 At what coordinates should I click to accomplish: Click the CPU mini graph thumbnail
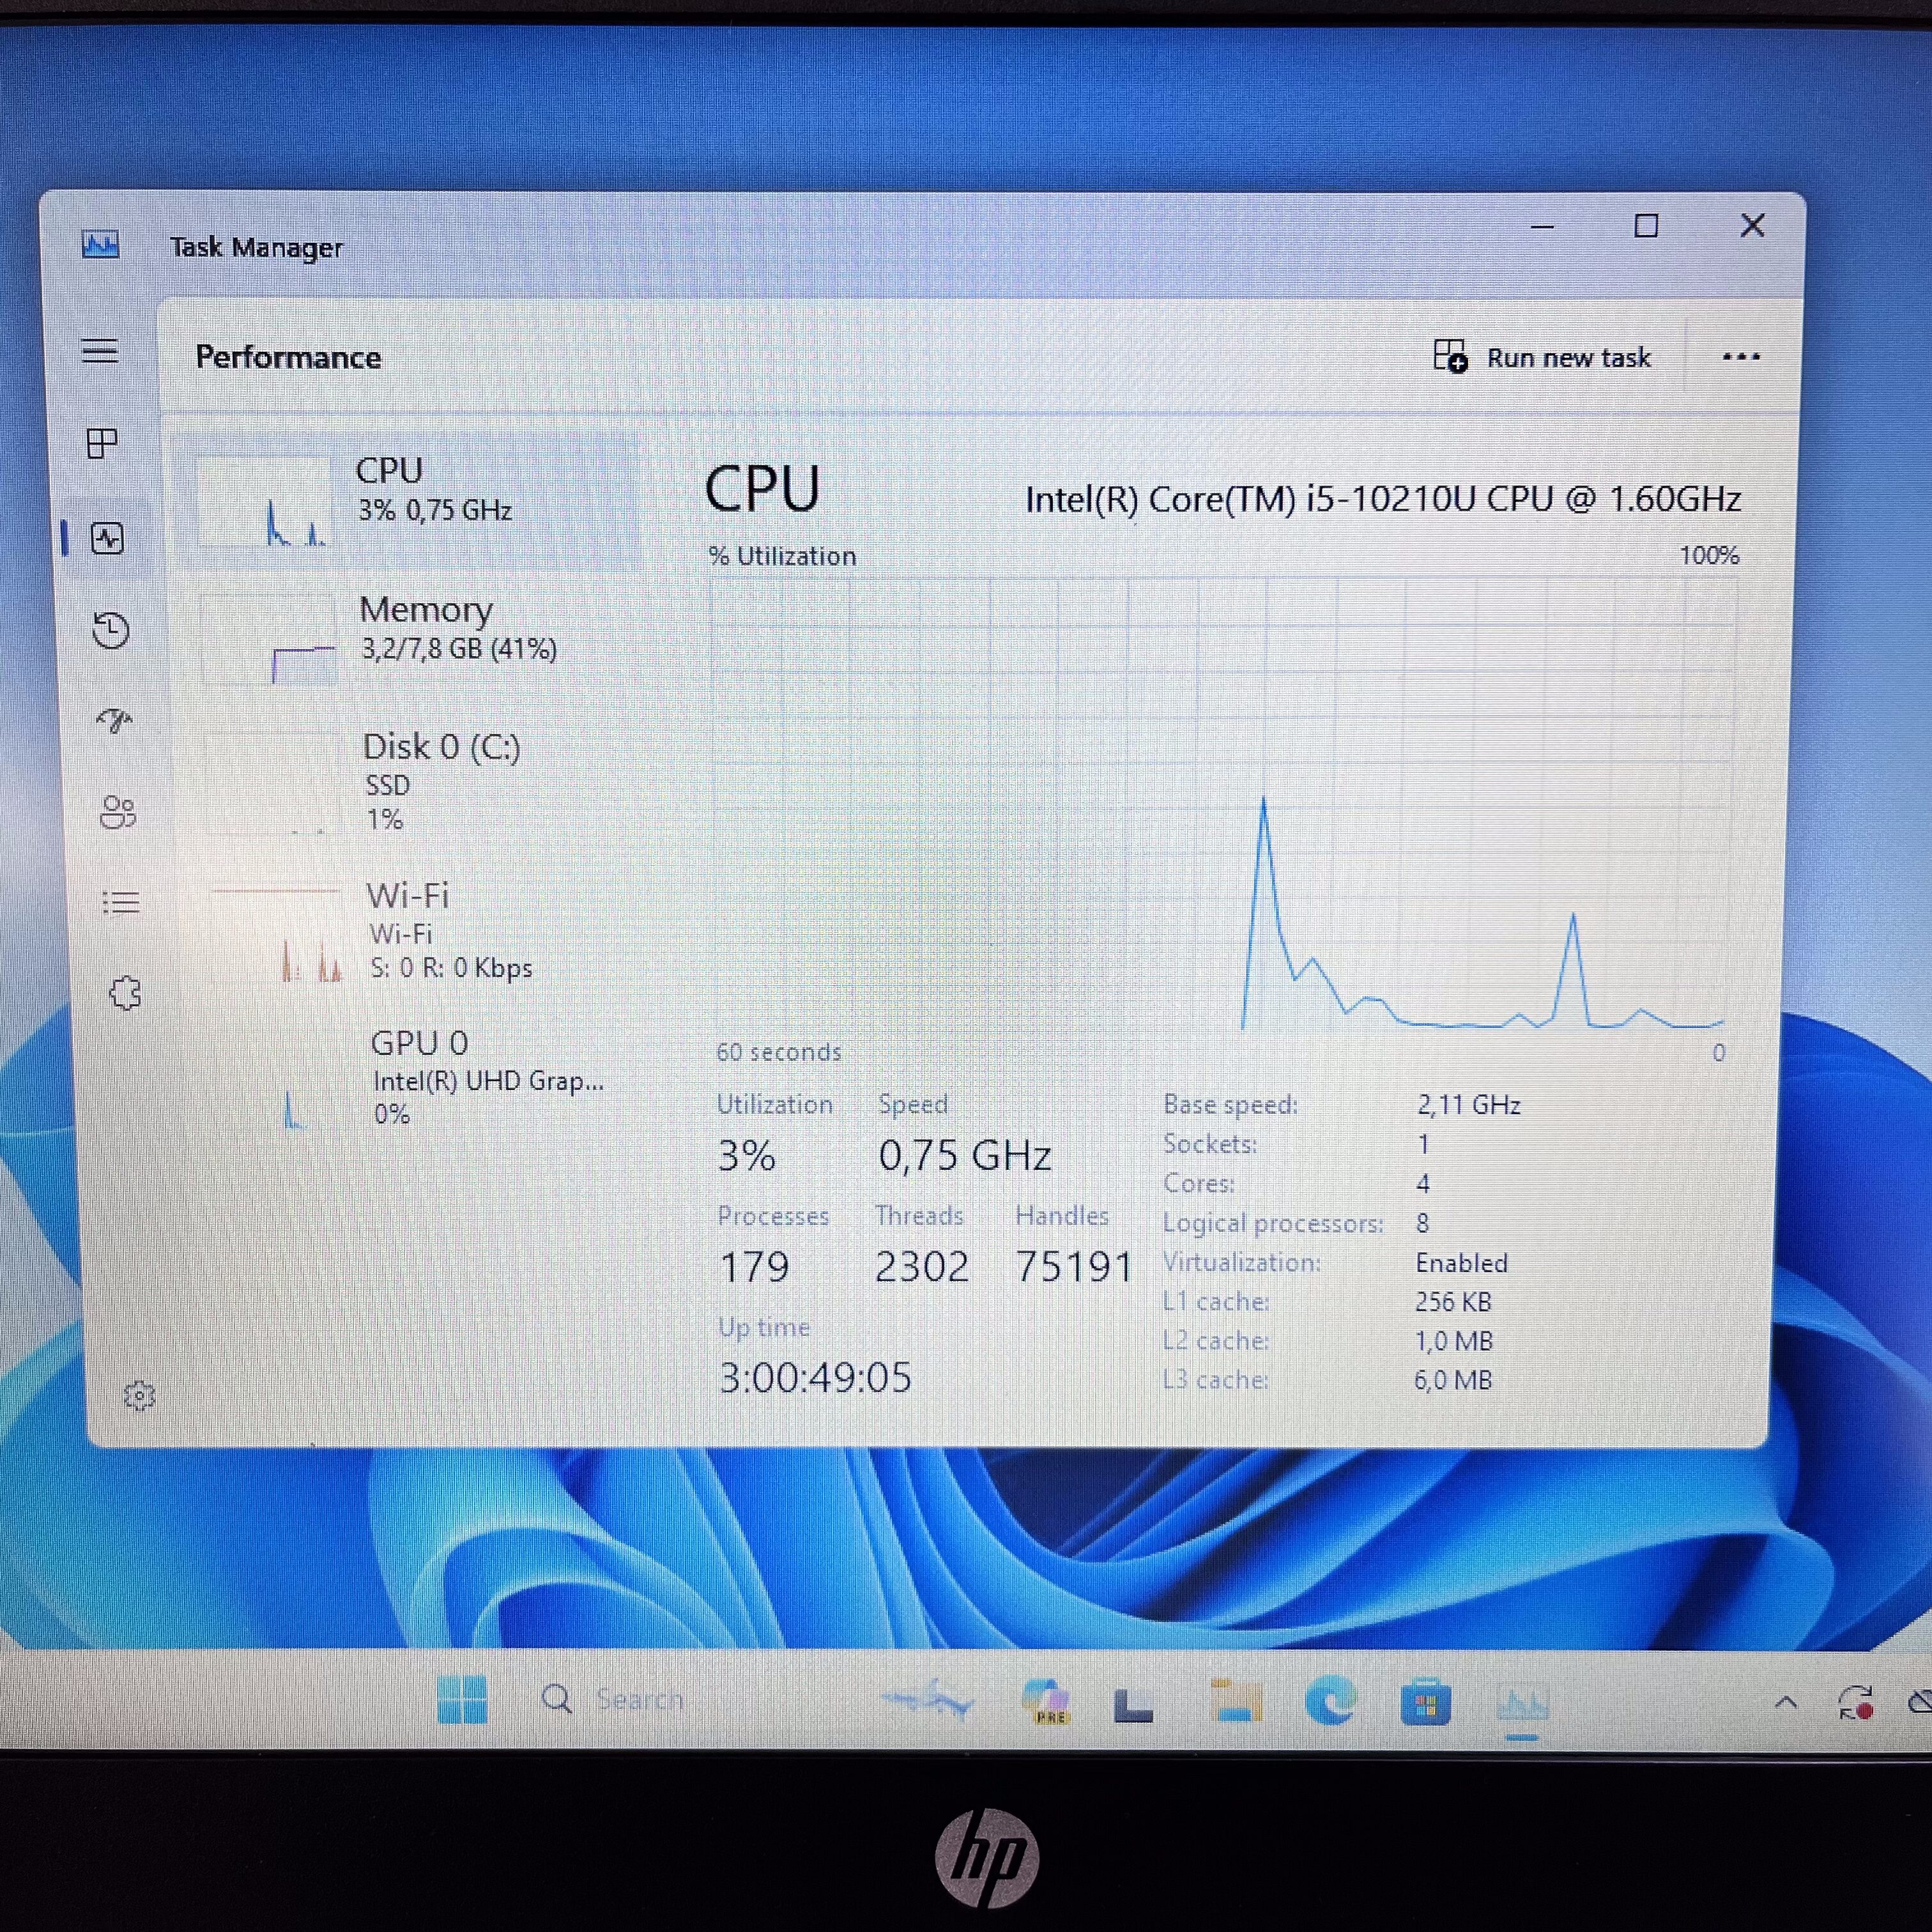263,502
